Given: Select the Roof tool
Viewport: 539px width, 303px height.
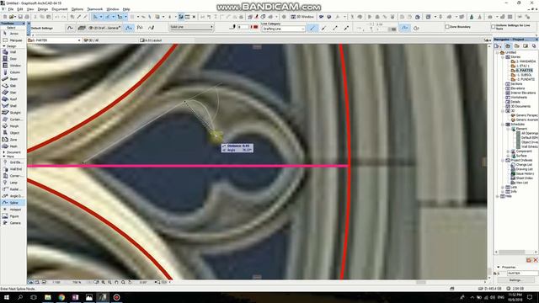Looking at the screenshot, I should point(13,99).
